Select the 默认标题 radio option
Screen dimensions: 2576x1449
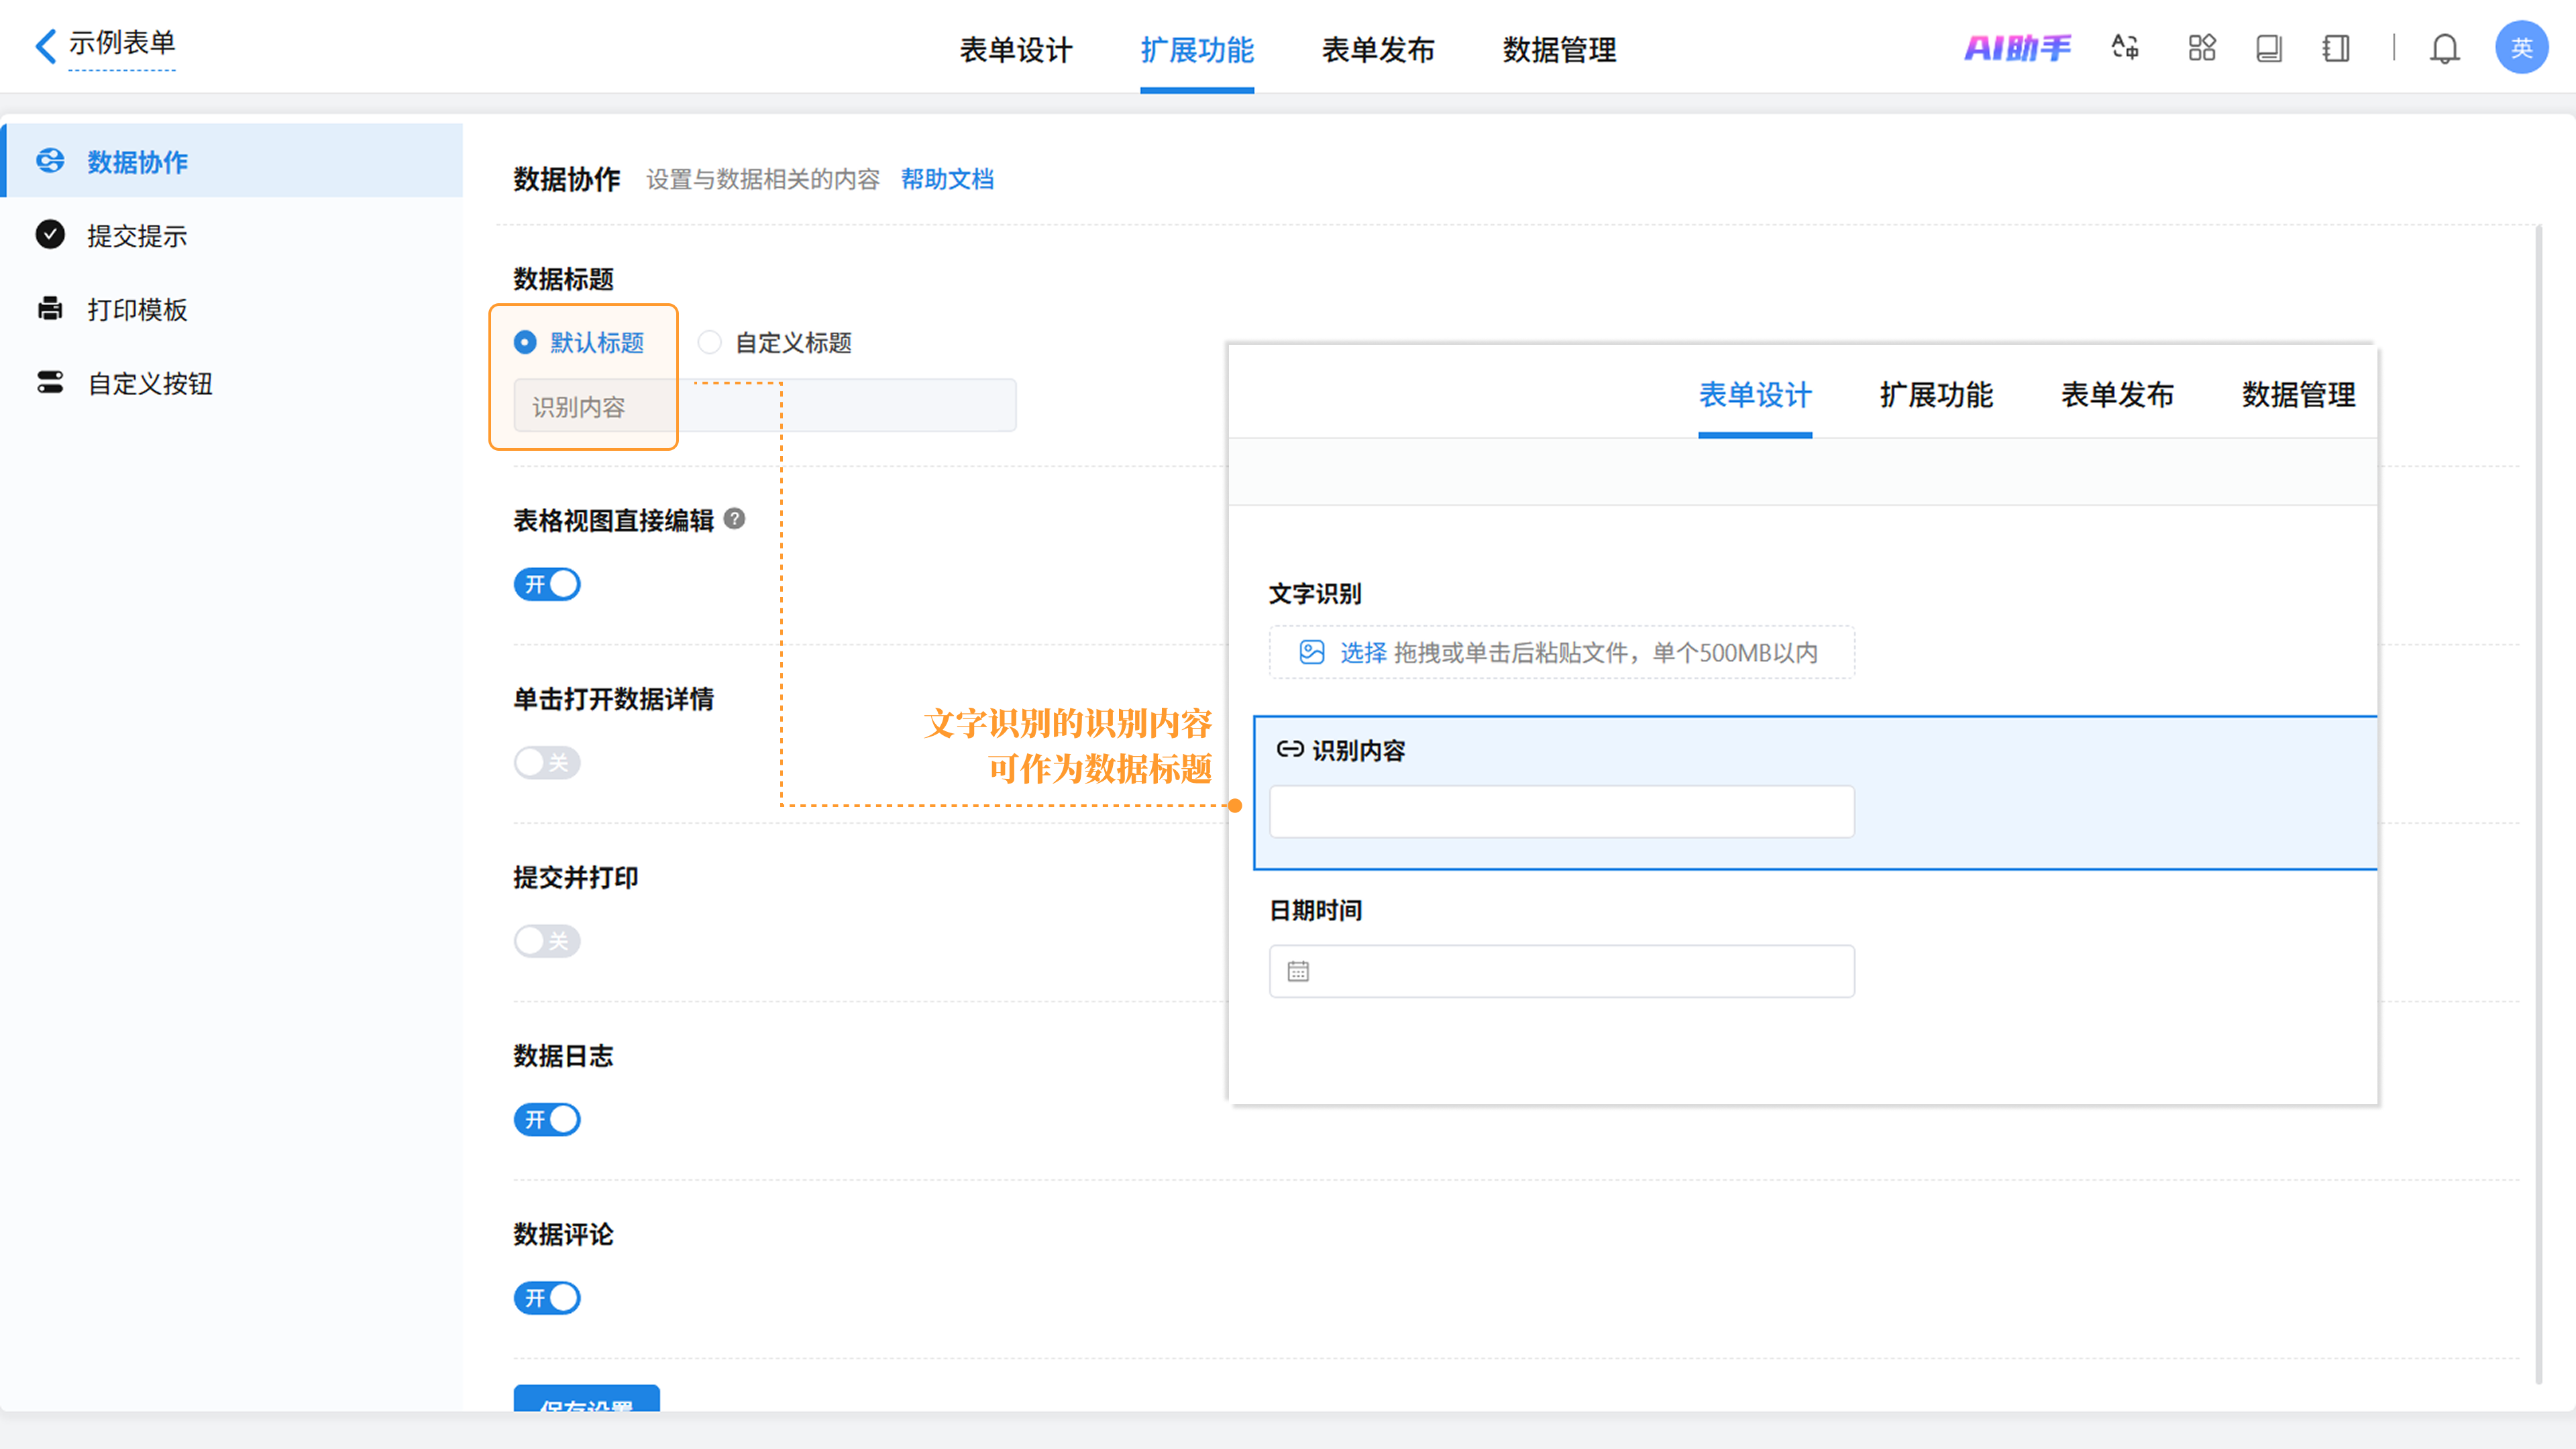[525, 343]
